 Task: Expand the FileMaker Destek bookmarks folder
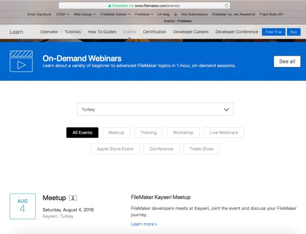click(115, 14)
